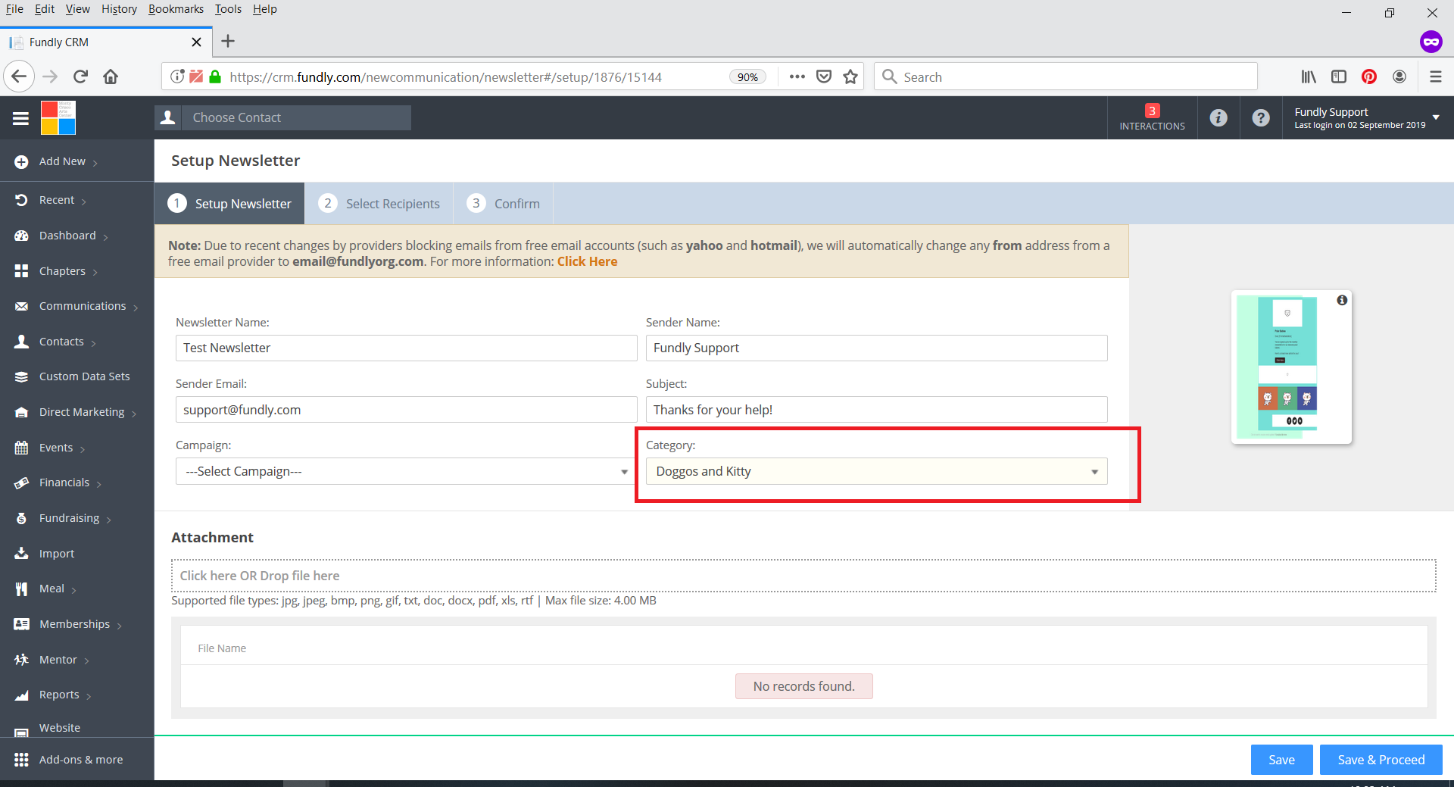Close the Fundly CRM tab
Viewport: 1454px width, 787px height.
(196, 42)
